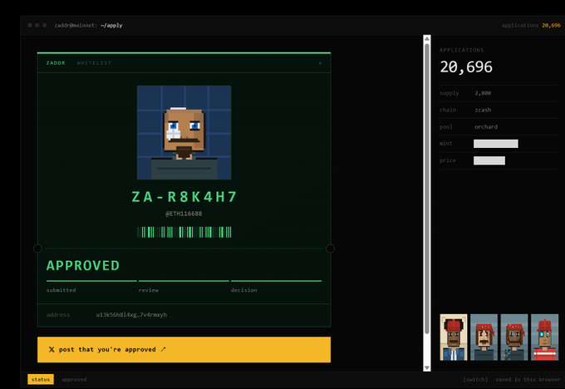
Task: Click the redacted price value
Action: (489, 160)
